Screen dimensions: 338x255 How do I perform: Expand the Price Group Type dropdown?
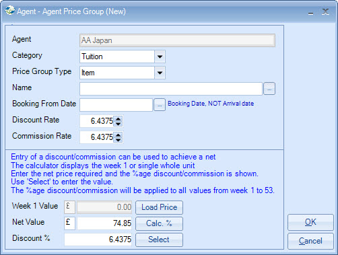click(x=160, y=73)
